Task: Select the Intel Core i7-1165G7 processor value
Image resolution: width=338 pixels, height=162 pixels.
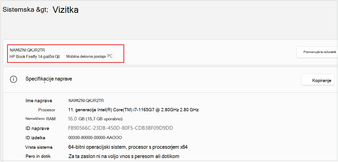Action: 133,110
